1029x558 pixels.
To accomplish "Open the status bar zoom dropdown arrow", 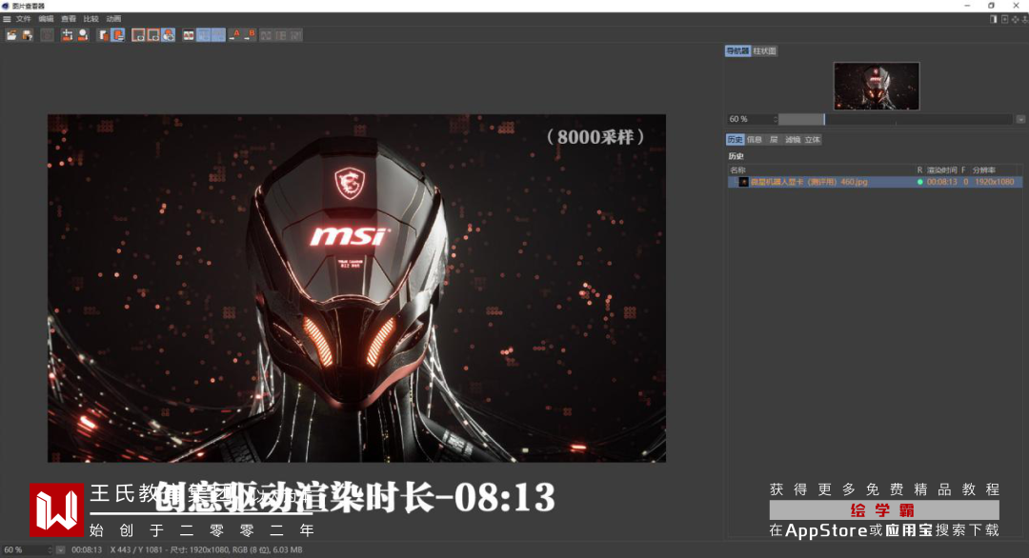I will [60, 550].
